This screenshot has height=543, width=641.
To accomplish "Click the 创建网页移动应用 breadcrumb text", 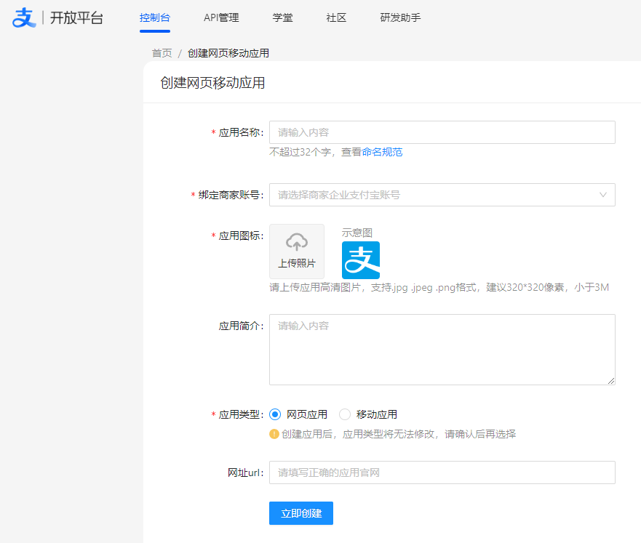I will click(x=228, y=53).
